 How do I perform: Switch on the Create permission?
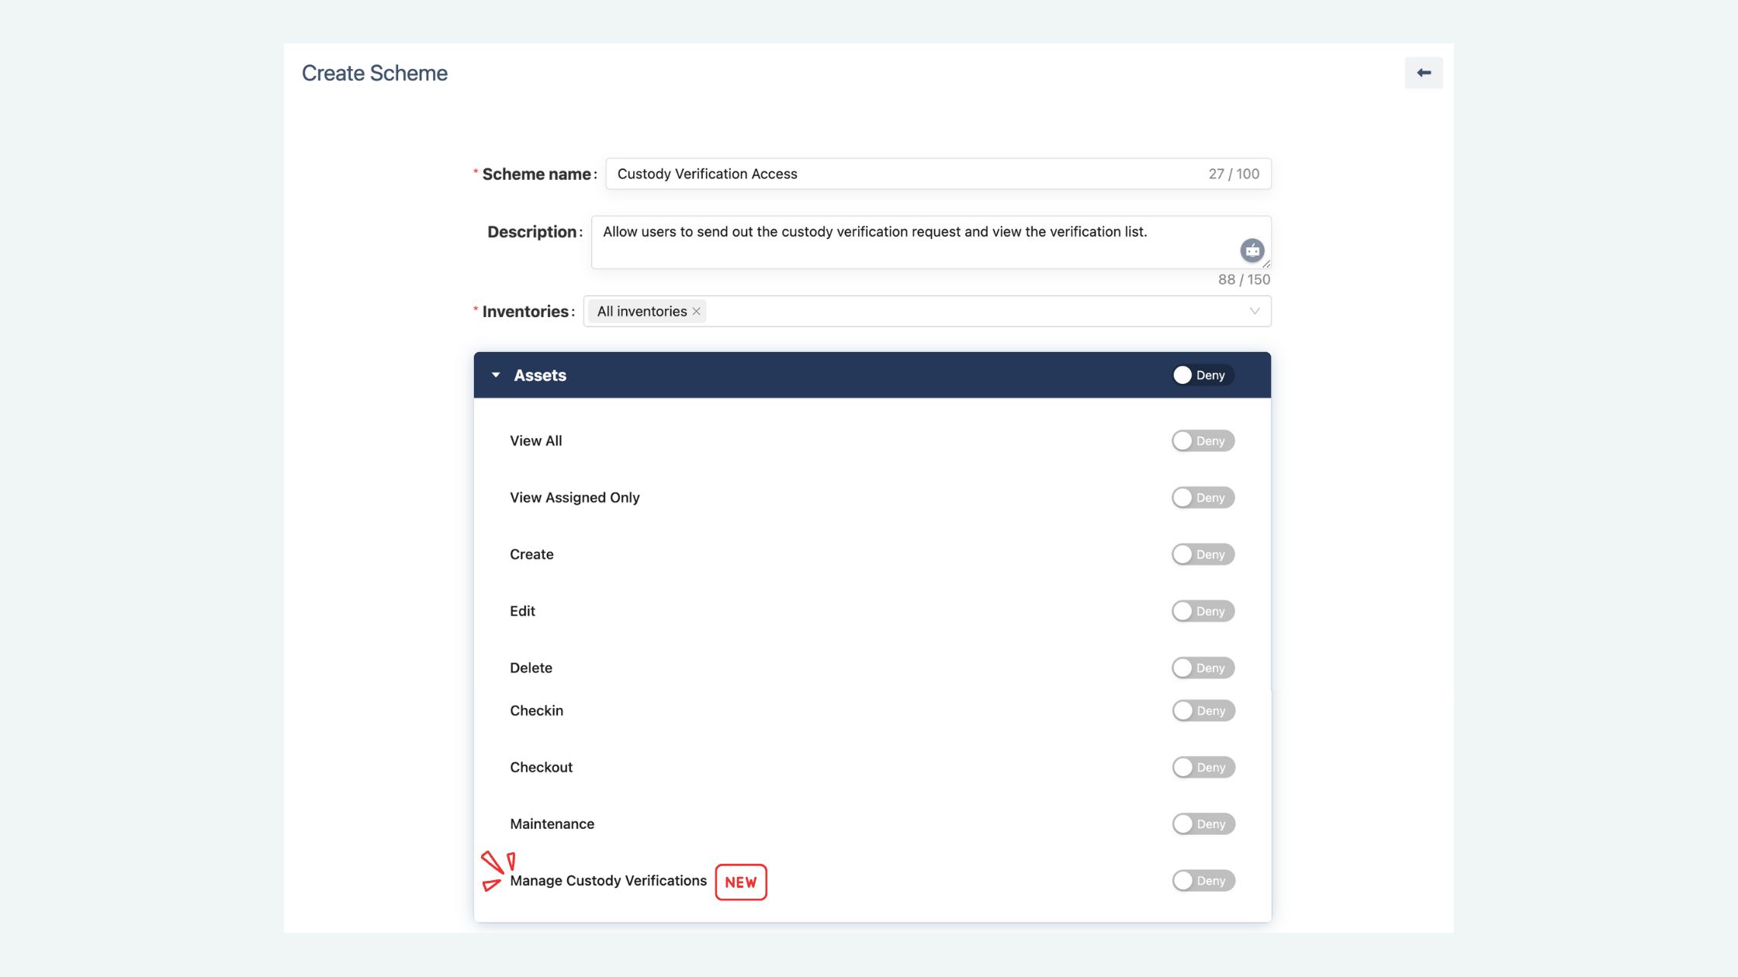(x=1202, y=554)
